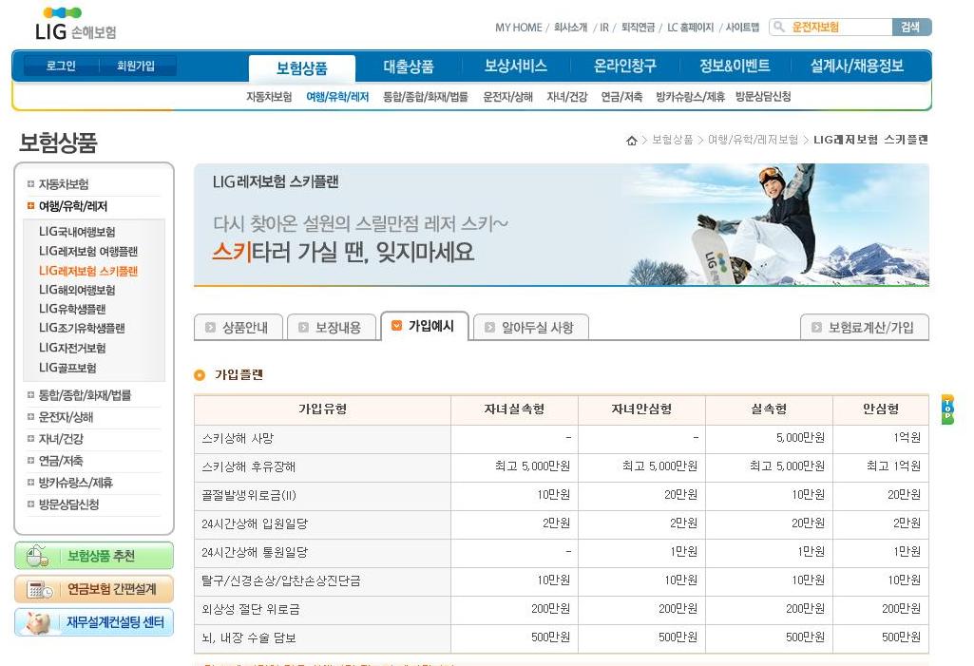Expand 자동차보험 in left sidebar

pos(63,184)
